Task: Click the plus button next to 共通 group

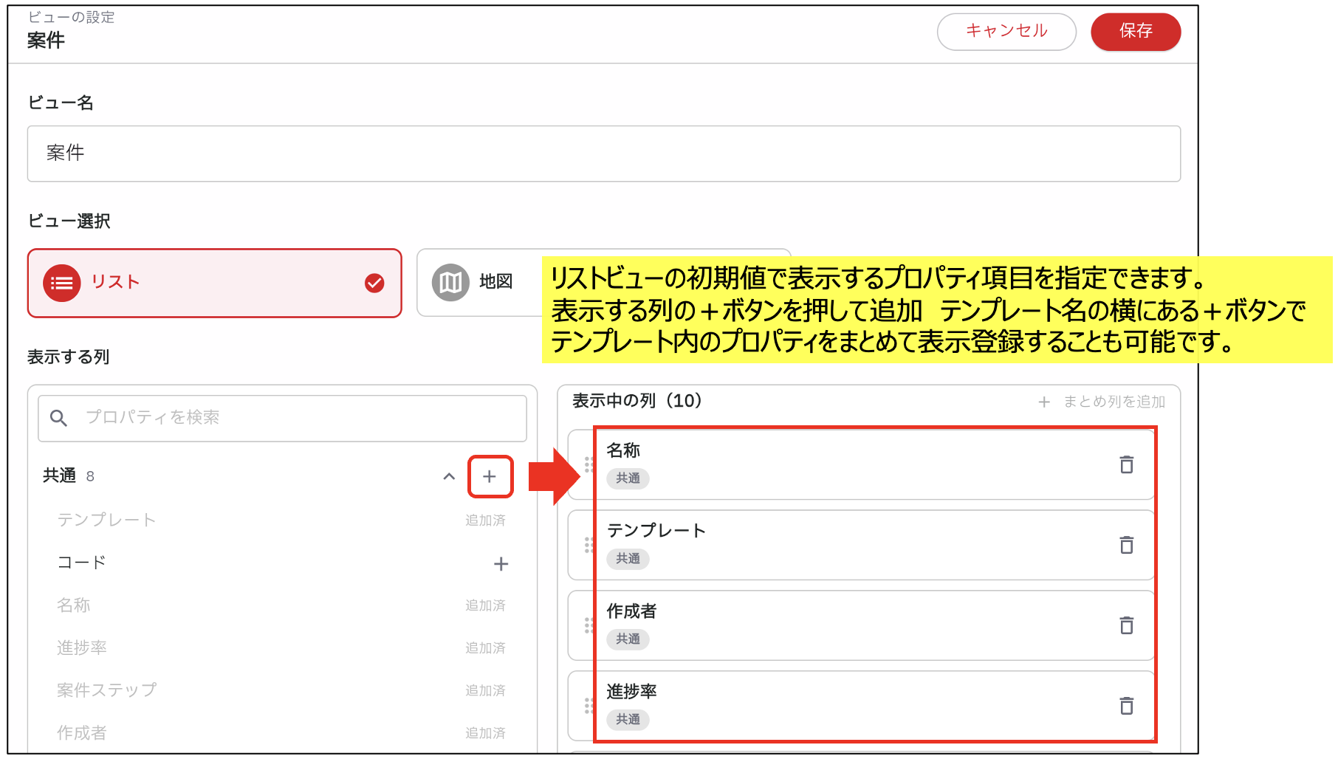Action: [490, 476]
